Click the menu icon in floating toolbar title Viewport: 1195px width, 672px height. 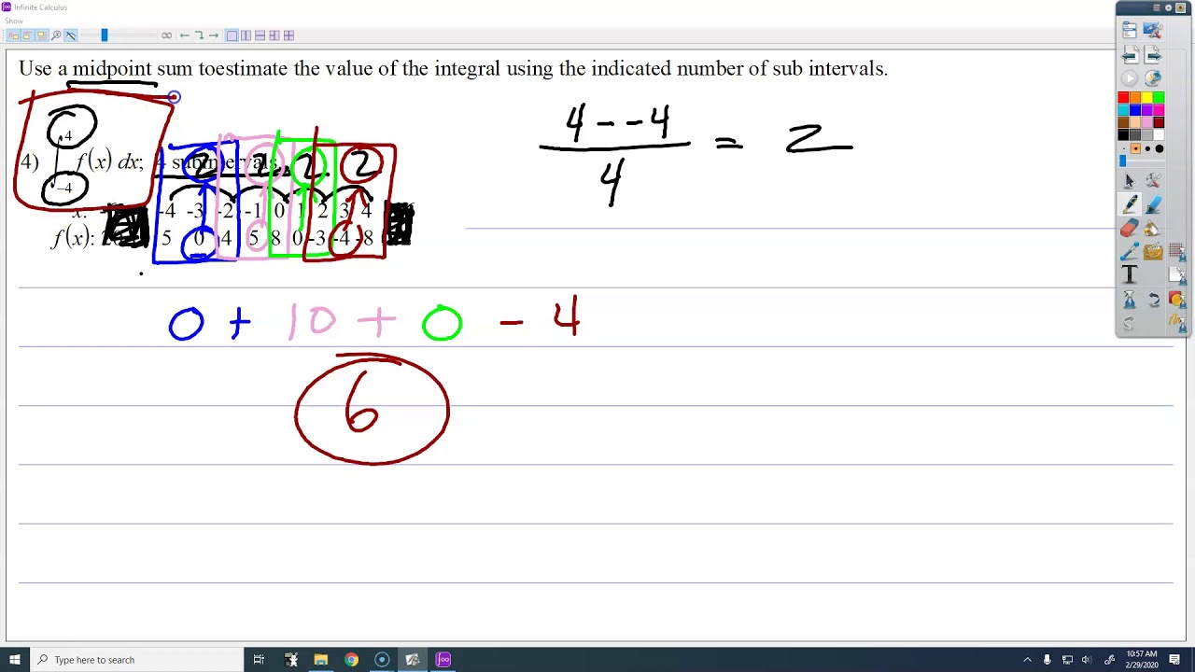coord(1157,7)
